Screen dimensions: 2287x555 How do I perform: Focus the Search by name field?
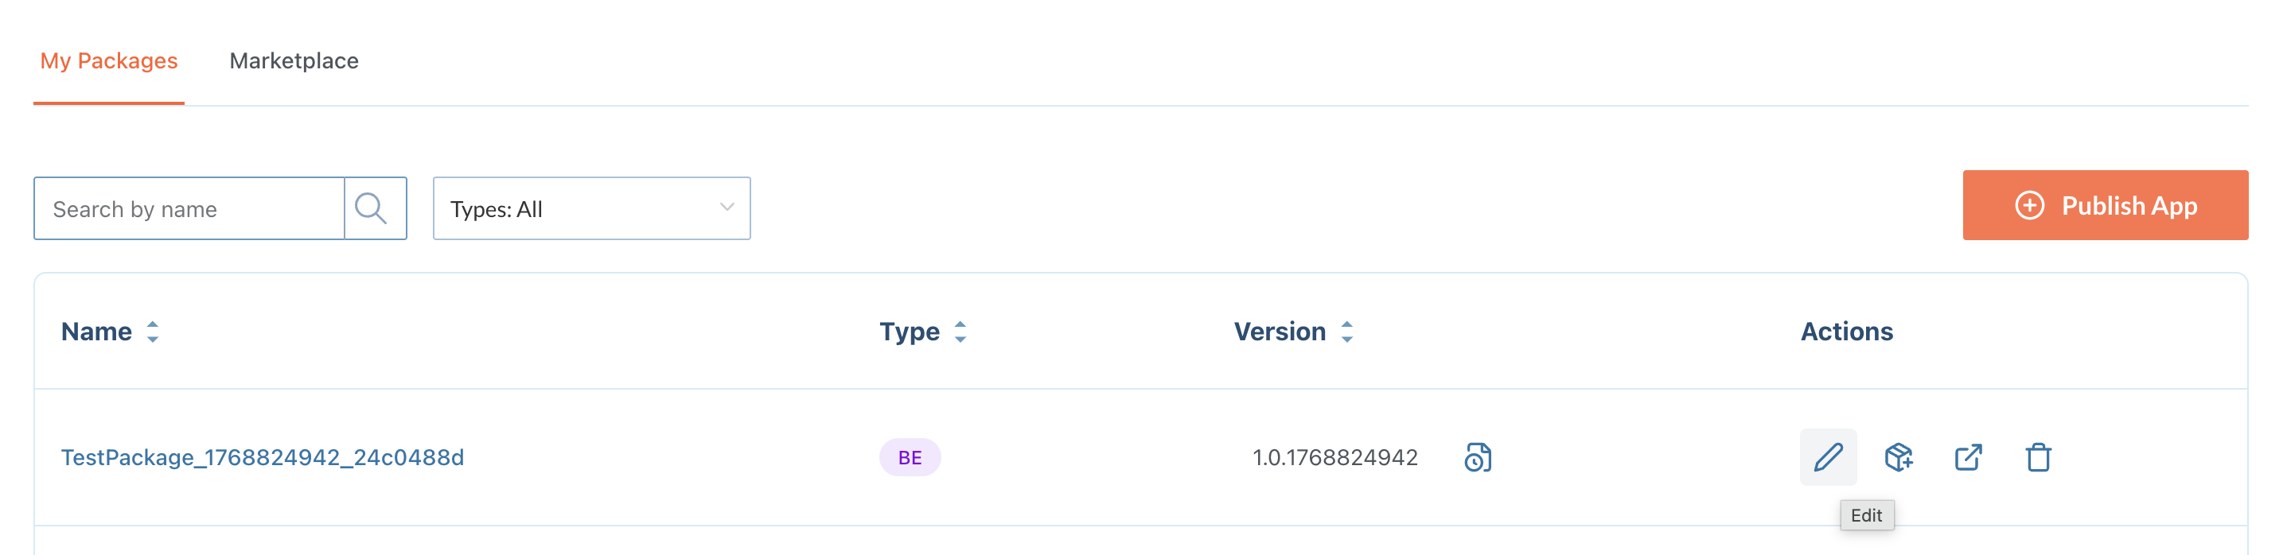click(x=189, y=208)
